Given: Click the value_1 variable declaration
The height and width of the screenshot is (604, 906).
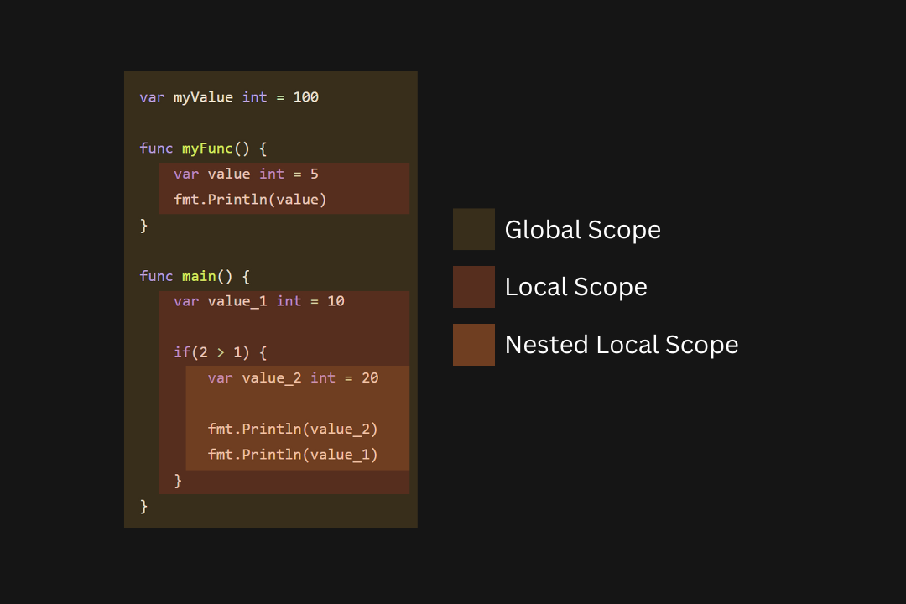Looking at the screenshot, I should pos(259,301).
